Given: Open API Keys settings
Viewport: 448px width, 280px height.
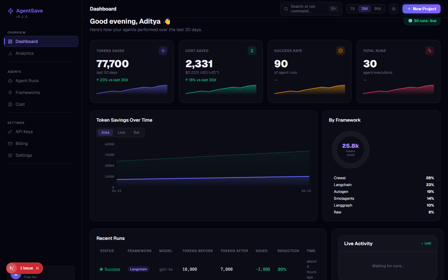Looking at the screenshot, I should point(41,132).
